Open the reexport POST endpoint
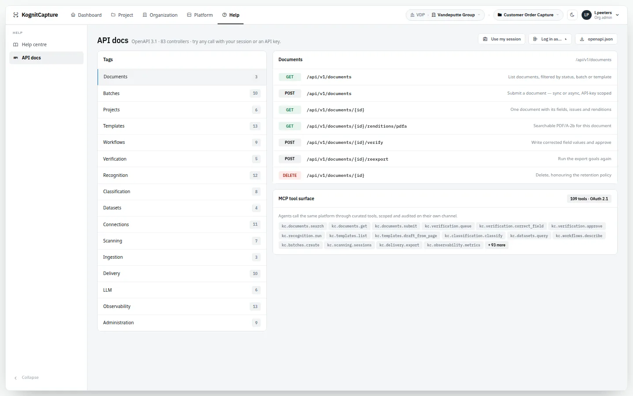 click(x=445, y=159)
